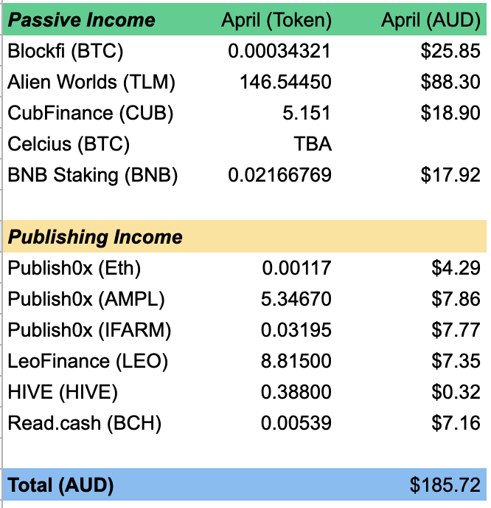Viewport: 491px width, 508px height.
Task: Click the 0.03195 token cell
Action: [x=296, y=330]
